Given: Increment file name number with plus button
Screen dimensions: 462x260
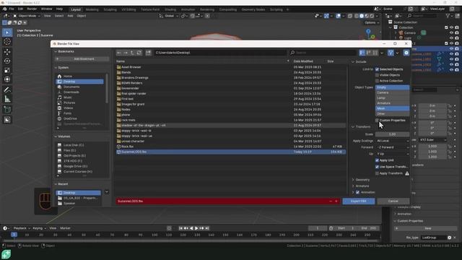Looking at the screenshot, I should coord(336,201).
